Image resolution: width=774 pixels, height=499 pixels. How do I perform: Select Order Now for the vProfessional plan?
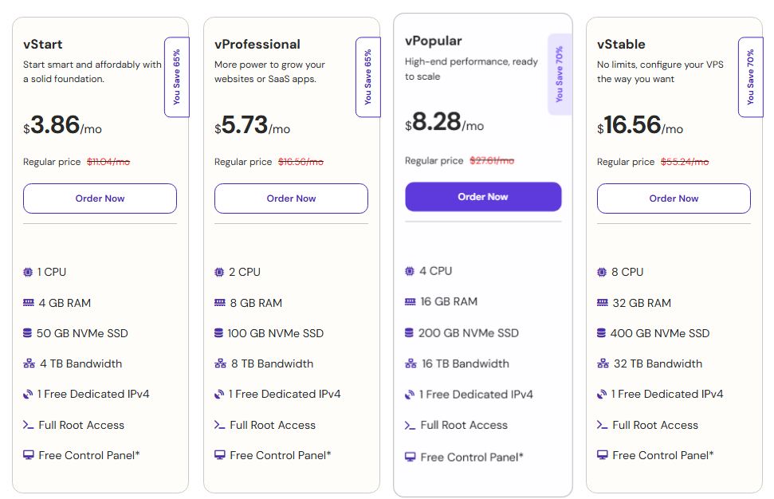(x=290, y=198)
